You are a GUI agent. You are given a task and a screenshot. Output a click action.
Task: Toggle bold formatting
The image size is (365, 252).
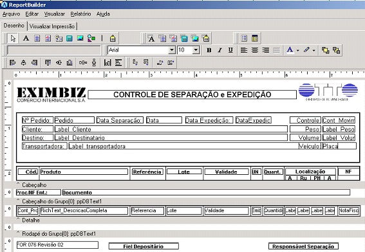tap(209, 50)
